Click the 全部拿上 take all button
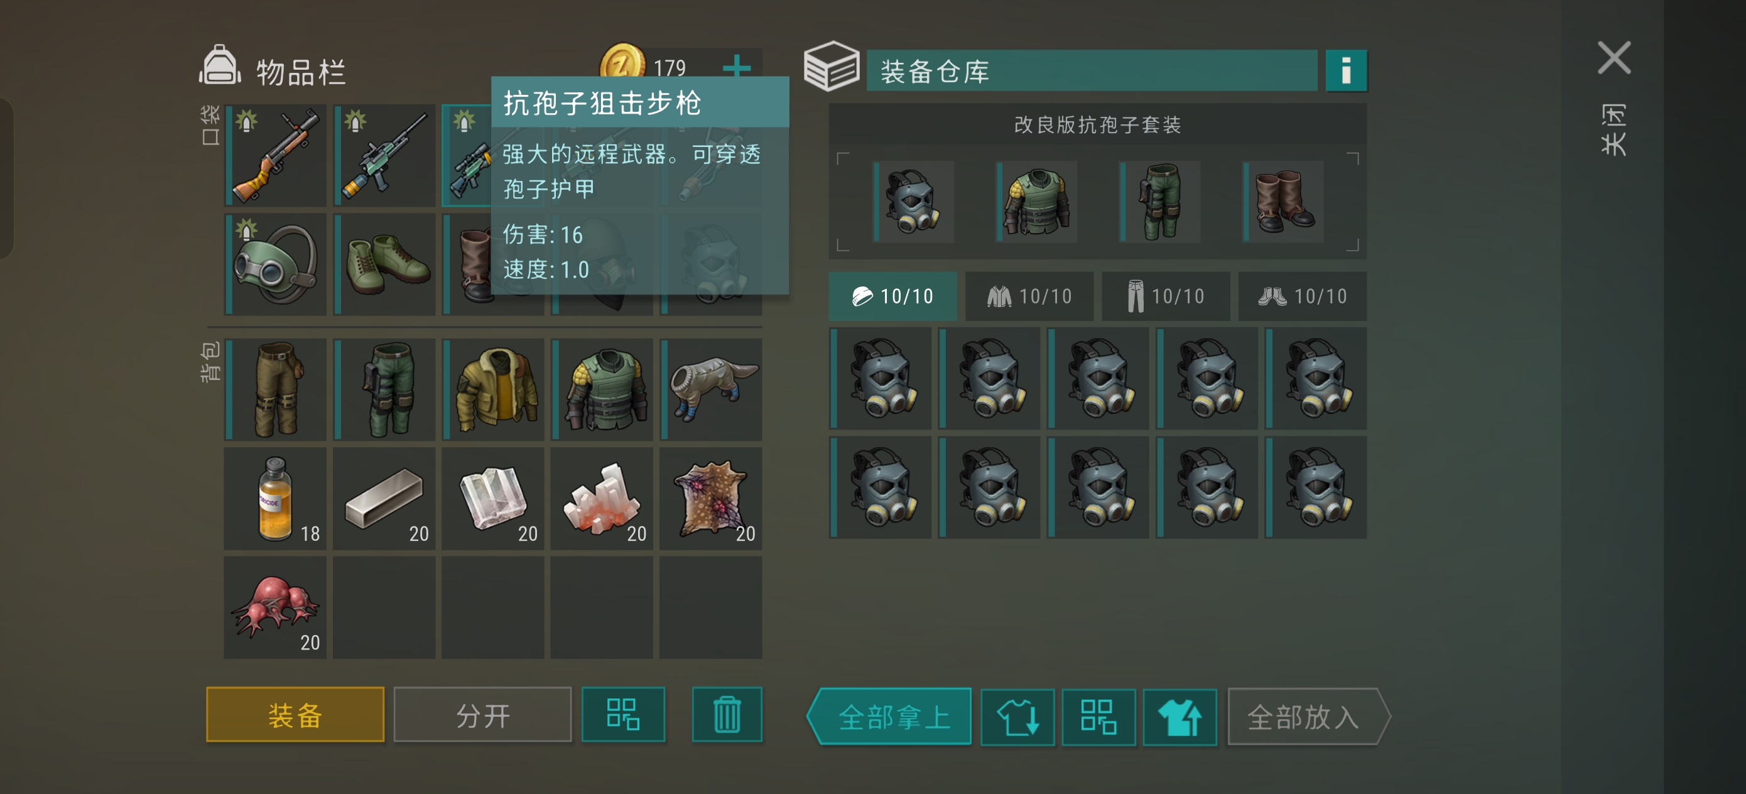This screenshot has width=1746, height=794. (889, 717)
